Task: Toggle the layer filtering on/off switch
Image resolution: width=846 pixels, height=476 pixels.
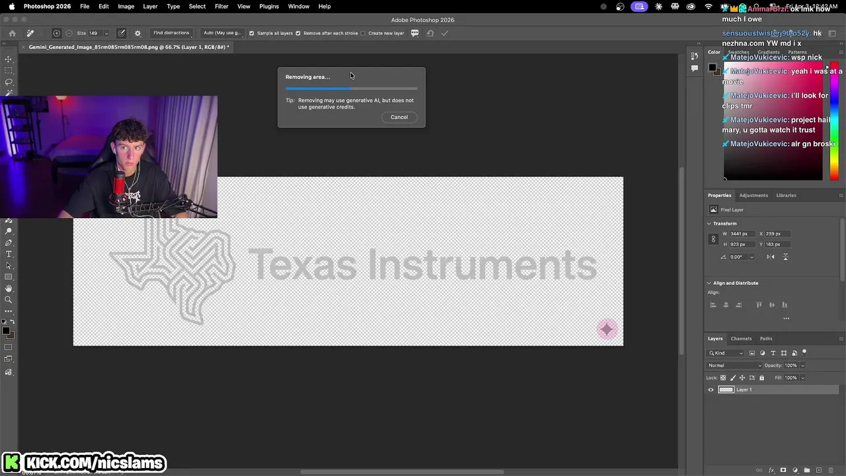Action: (x=804, y=353)
